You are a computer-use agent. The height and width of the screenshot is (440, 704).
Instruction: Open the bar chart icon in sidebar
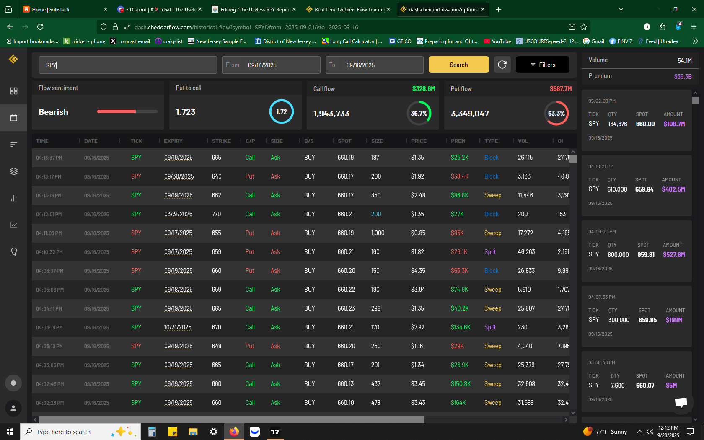[14, 198]
